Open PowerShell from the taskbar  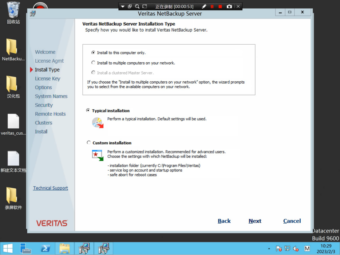(x=45, y=248)
